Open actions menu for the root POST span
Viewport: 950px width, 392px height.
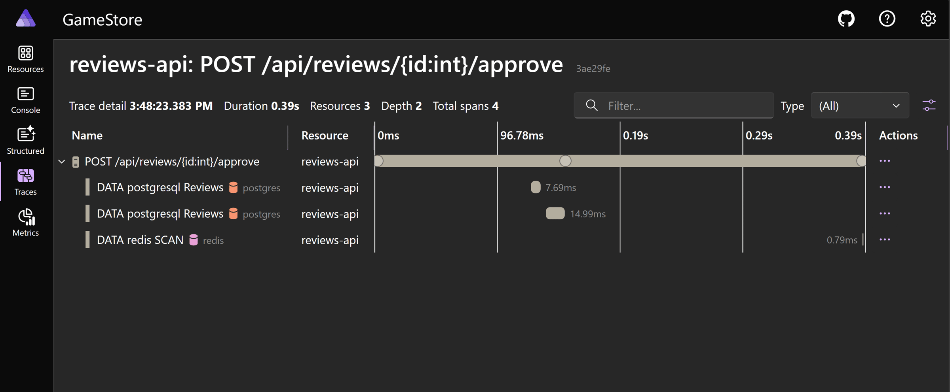(x=884, y=161)
